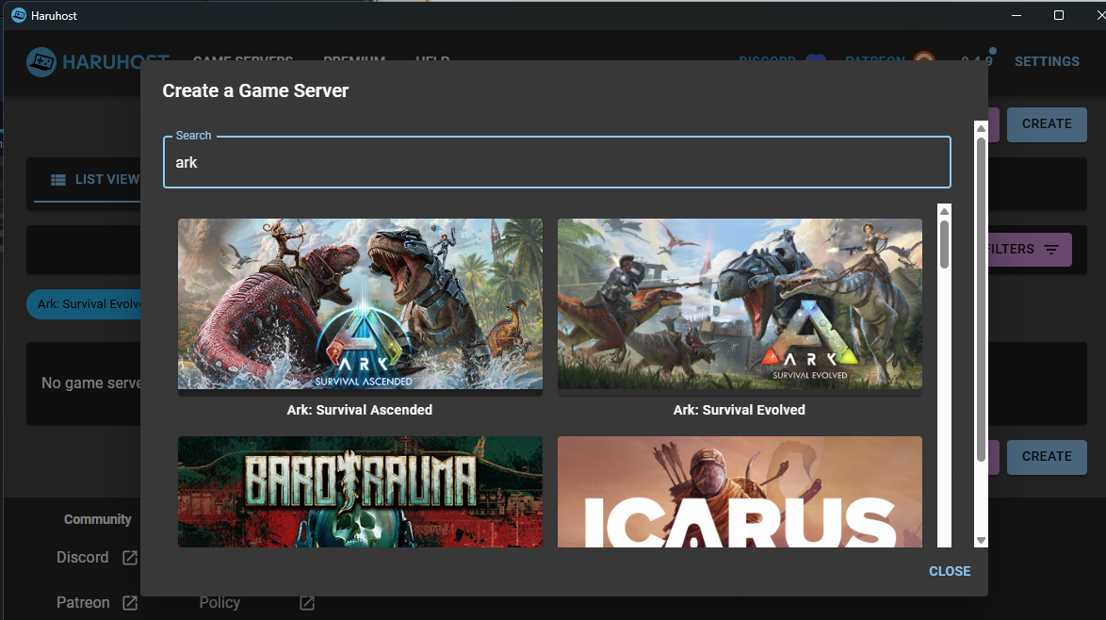The width and height of the screenshot is (1106, 620).
Task: Click the 'Create a Game Server' heading
Action: coord(255,91)
